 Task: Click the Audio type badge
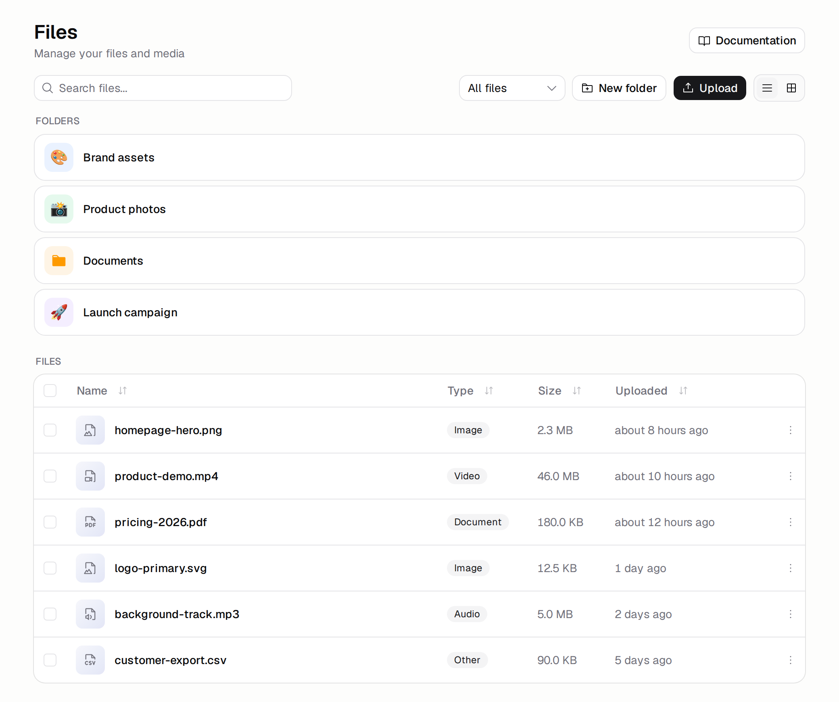[467, 614]
